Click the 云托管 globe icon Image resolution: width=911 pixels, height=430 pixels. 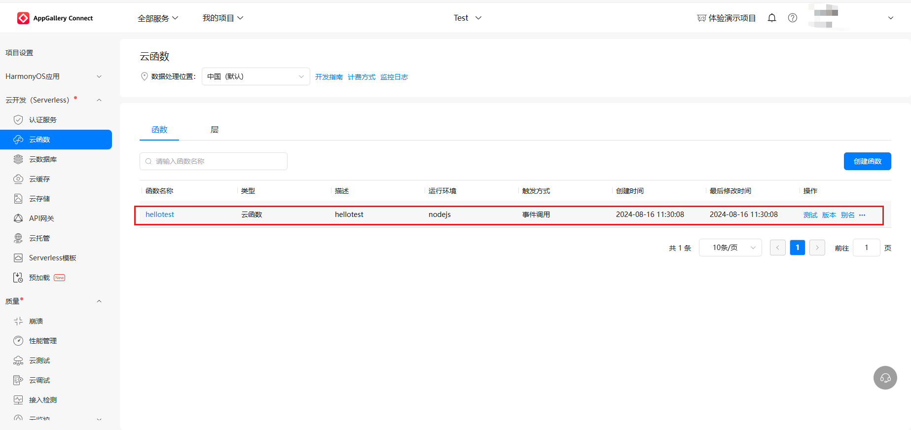18,238
